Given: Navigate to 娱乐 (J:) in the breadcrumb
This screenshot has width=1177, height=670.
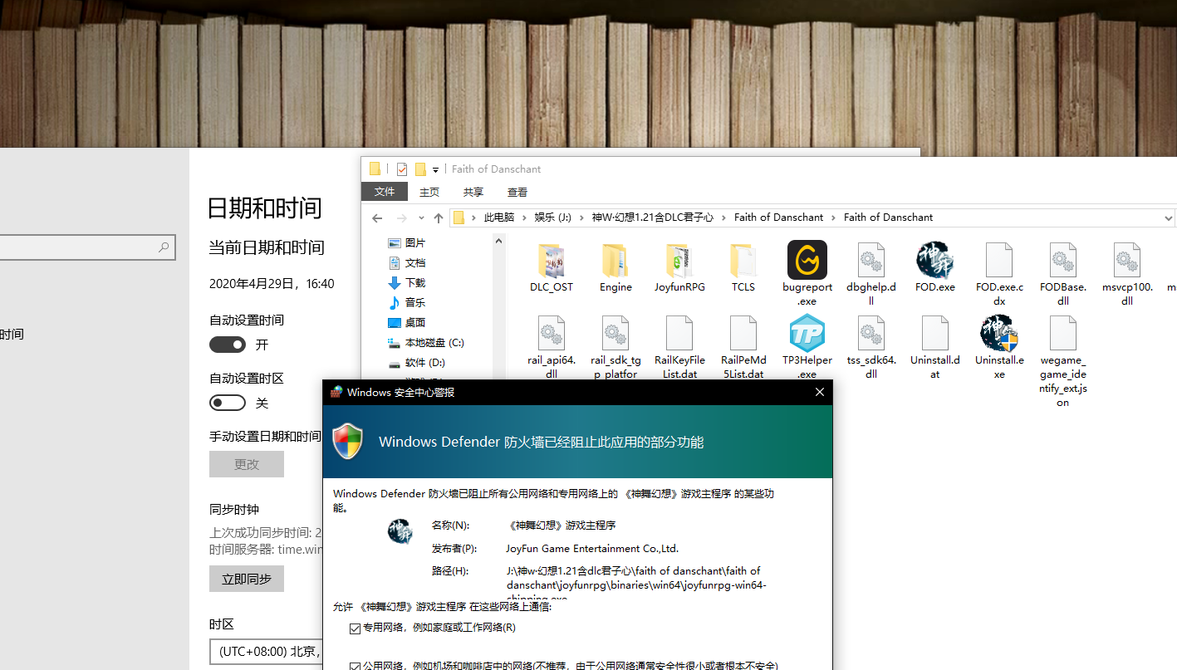Looking at the screenshot, I should click(553, 218).
